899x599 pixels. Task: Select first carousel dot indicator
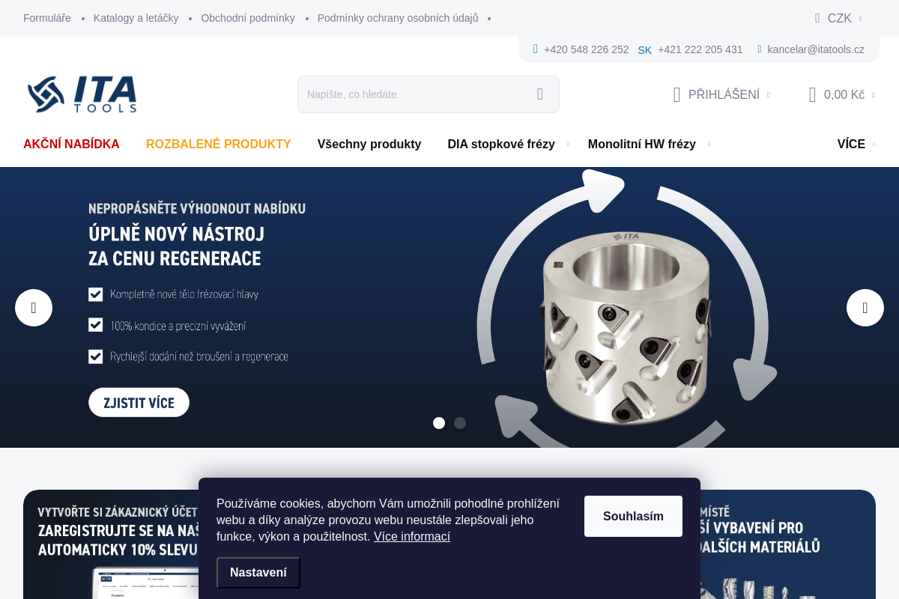pos(439,423)
